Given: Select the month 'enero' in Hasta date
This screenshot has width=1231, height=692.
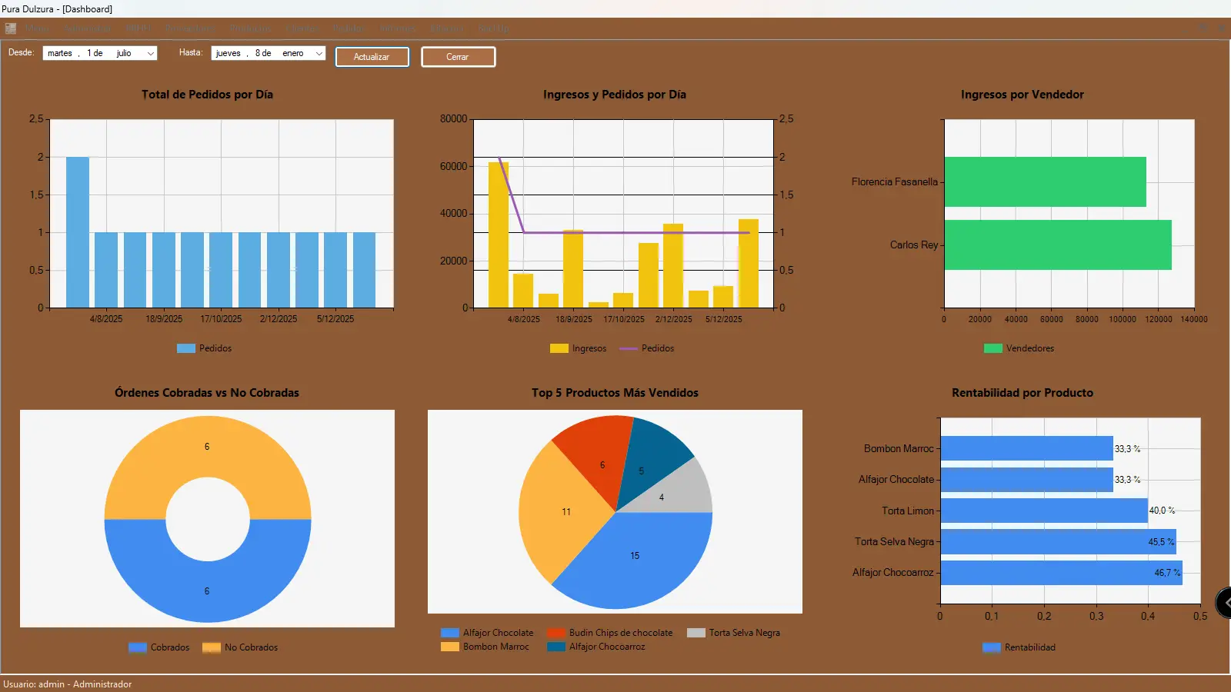Looking at the screenshot, I should pyautogui.click(x=292, y=53).
